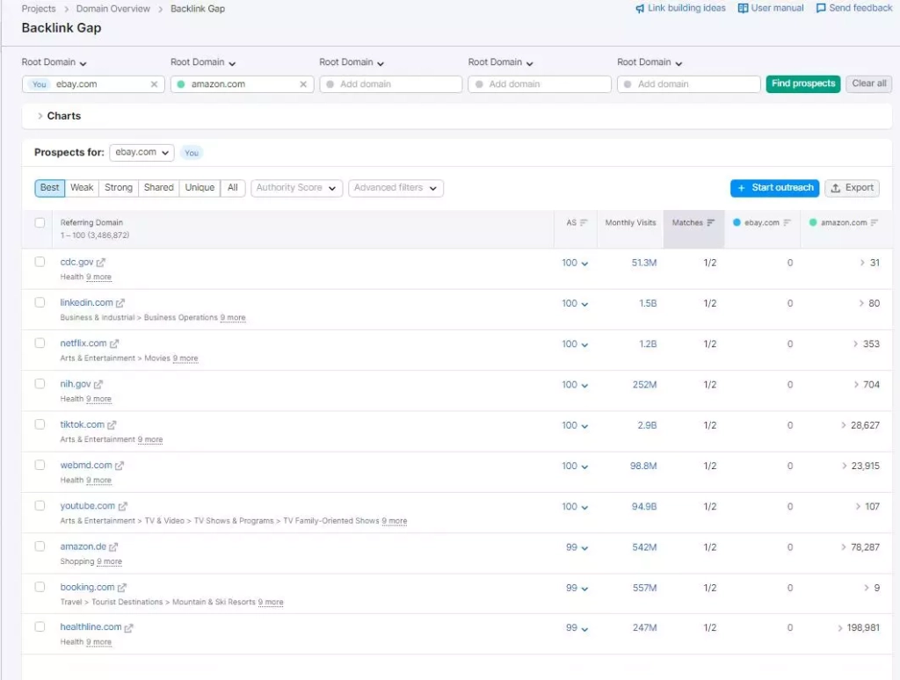Select all referring domains checkbox
The image size is (900, 680).
pyautogui.click(x=40, y=222)
